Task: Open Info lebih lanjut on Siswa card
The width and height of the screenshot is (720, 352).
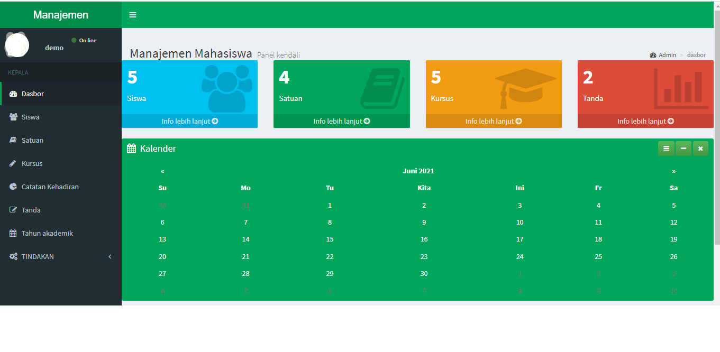Action: click(189, 121)
